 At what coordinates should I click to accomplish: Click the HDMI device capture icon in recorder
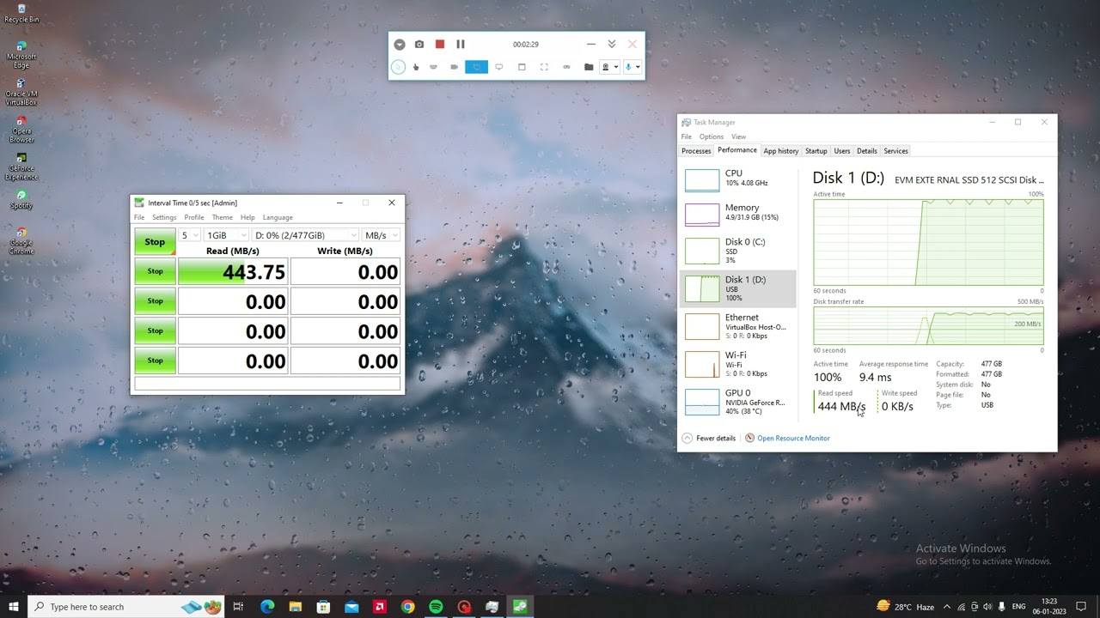[434, 67]
